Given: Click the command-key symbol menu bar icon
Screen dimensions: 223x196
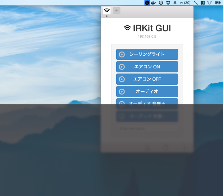Looking at the screenshot, I should coord(175,3).
